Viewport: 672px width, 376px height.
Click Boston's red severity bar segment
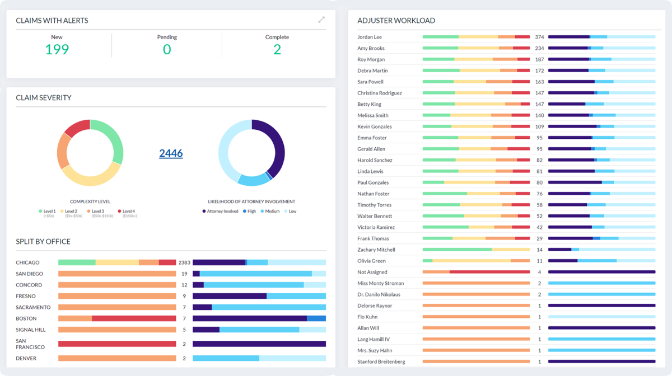coord(134,318)
